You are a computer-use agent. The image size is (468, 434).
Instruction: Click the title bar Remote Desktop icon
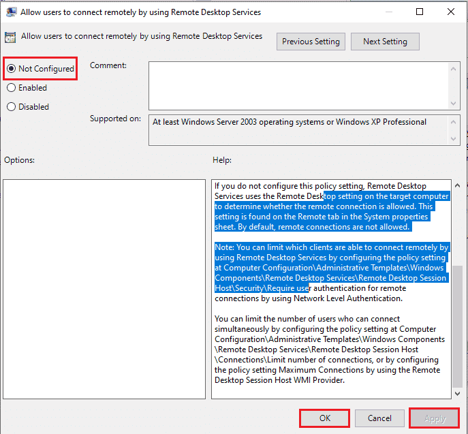12,12
